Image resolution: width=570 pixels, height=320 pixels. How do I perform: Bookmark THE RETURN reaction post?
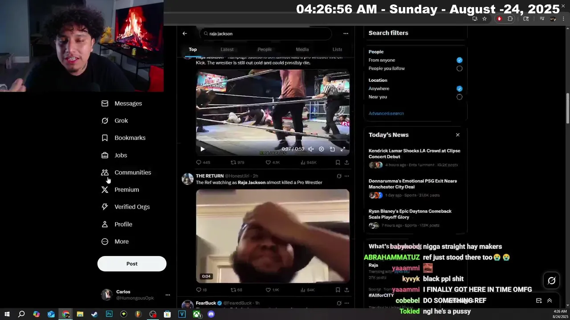(x=338, y=290)
